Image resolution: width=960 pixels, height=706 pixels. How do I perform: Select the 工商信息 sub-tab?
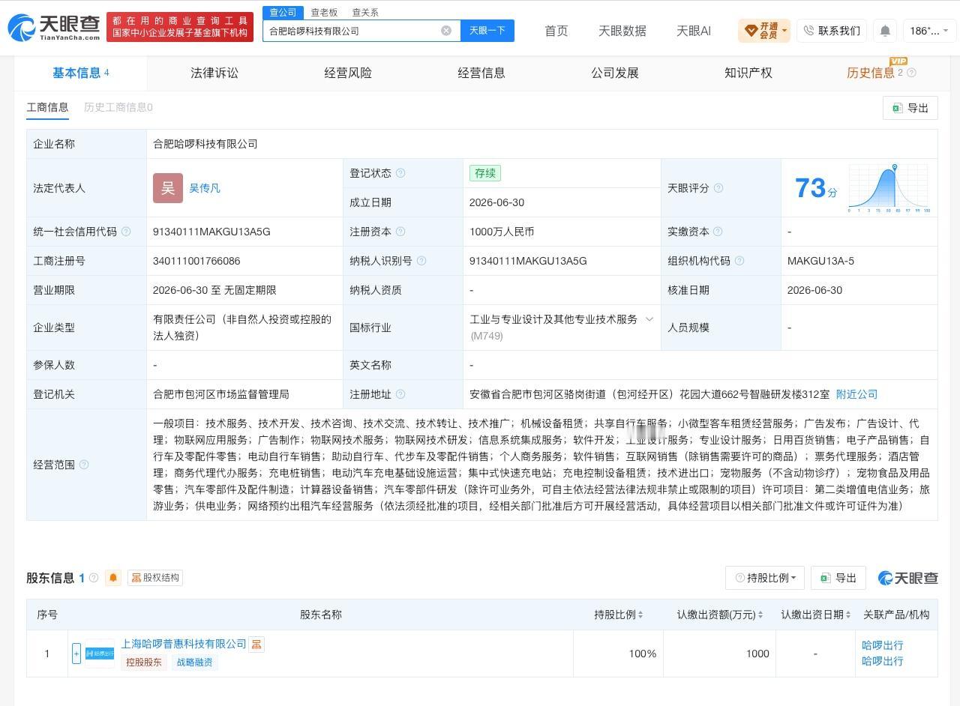tap(47, 107)
